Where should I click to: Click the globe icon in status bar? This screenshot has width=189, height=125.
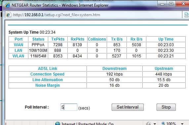(x=57, y=123)
